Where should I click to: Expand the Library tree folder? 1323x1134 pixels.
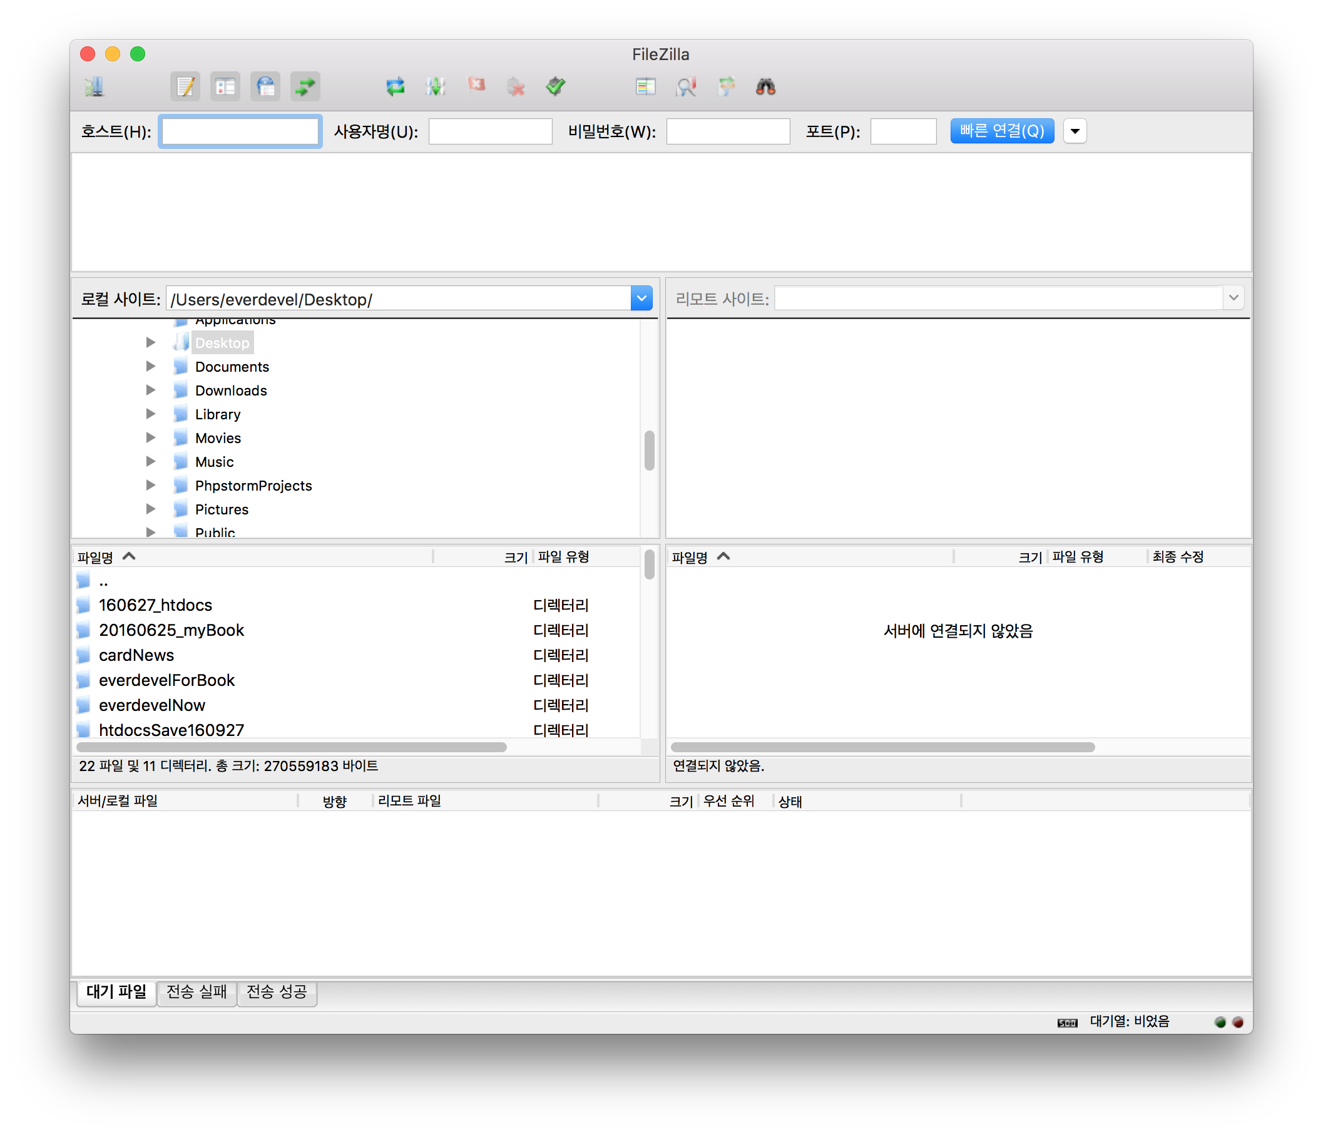(x=151, y=414)
